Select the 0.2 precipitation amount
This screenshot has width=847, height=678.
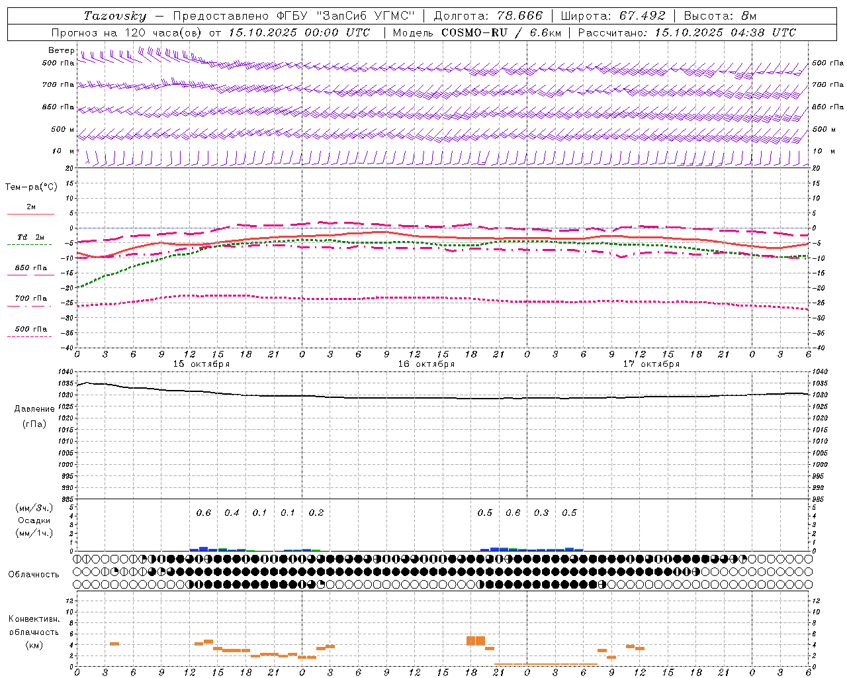[316, 512]
